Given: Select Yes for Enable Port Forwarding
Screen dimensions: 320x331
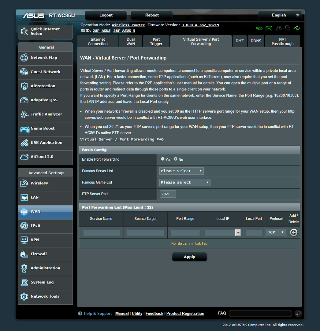Looking at the screenshot, I should (x=162, y=159).
